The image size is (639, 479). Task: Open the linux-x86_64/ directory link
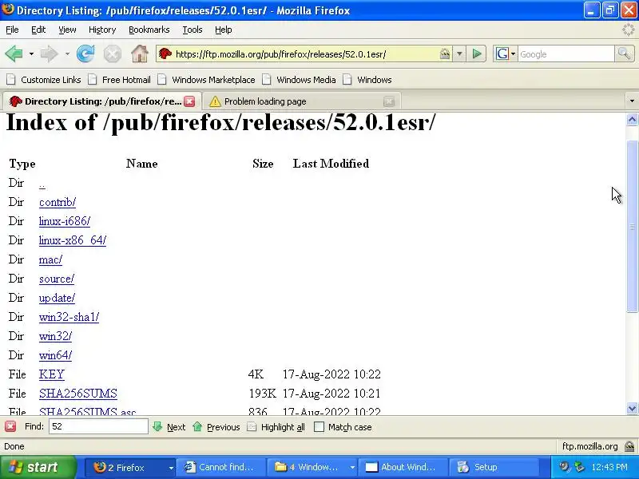73,240
